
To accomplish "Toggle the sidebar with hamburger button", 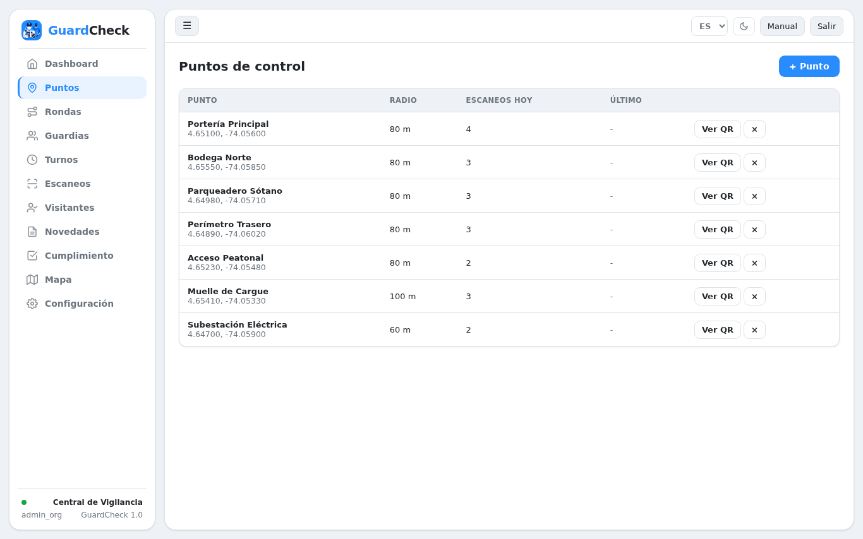I will click(x=187, y=26).
